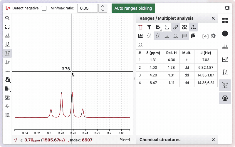Open the import file dropdown in left toolbar
The image size is (235, 147).
(x=7, y=80)
